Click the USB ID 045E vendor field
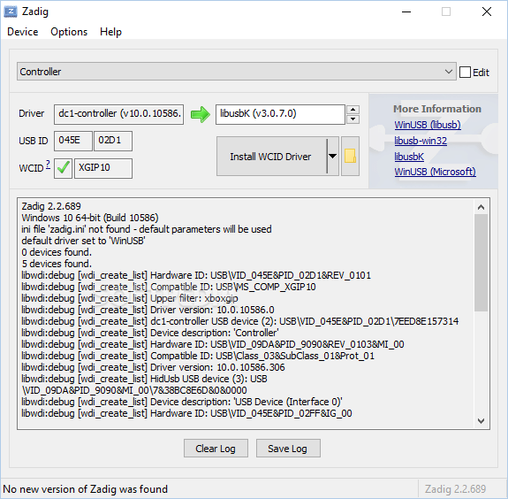The height and width of the screenshot is (499, 508). (x=73, y=141)
